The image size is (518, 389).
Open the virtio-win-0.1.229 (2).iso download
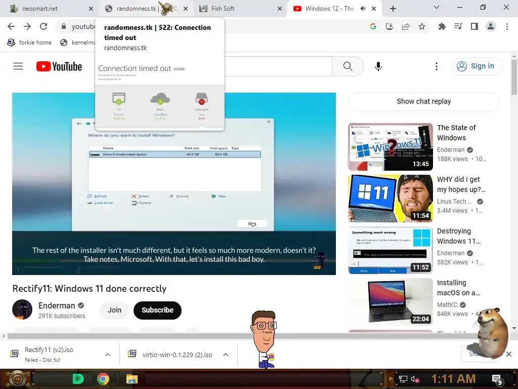(170, 355)
